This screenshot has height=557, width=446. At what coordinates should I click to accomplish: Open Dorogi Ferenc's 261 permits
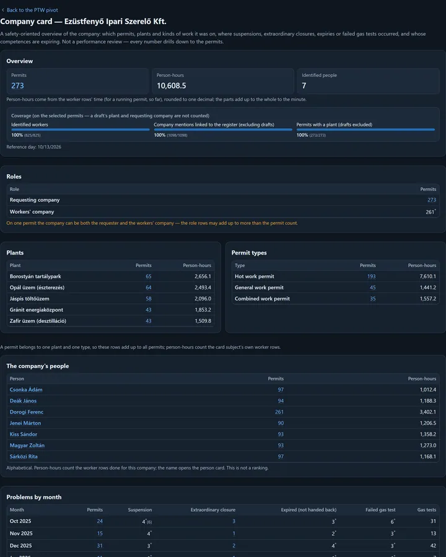tap(279, 412)
